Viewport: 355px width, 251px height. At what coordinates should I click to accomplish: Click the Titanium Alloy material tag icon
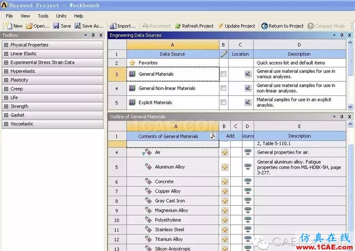[148, 239]
